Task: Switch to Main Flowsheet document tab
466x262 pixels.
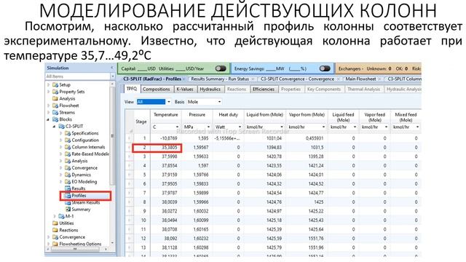Action: pyautogui.click(x=361, y=79)
